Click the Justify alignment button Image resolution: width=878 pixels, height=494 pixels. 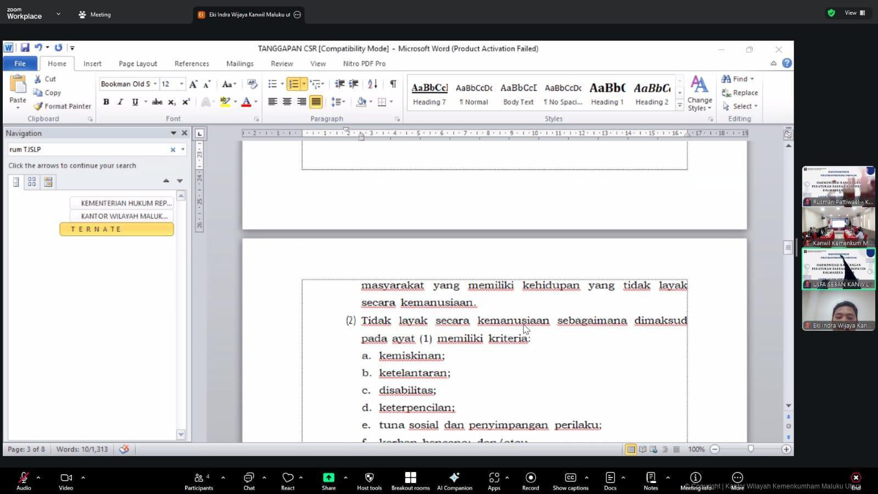(316, 102)
